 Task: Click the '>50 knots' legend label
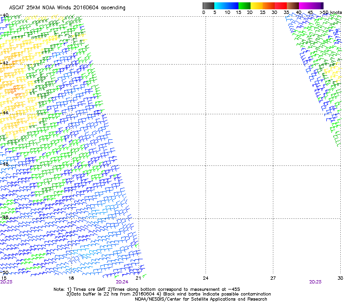[x=331, y=13]
